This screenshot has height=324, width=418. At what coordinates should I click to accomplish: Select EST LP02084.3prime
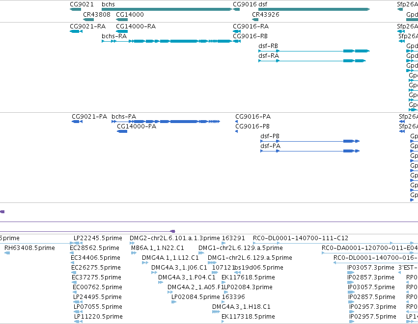[226, 292]
